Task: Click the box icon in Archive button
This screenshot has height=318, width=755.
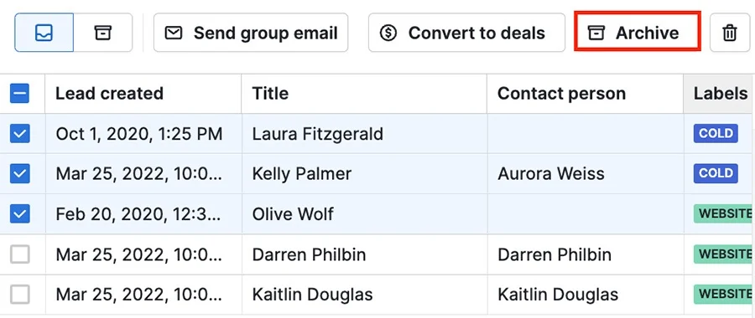Action: click(596, 33)
